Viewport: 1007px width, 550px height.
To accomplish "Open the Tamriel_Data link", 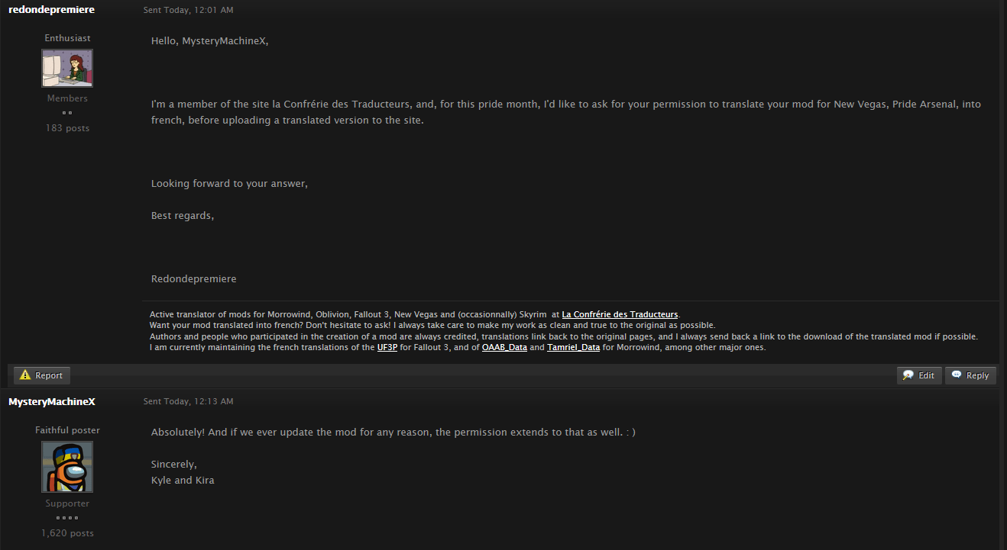I will [x=573, y=348].
